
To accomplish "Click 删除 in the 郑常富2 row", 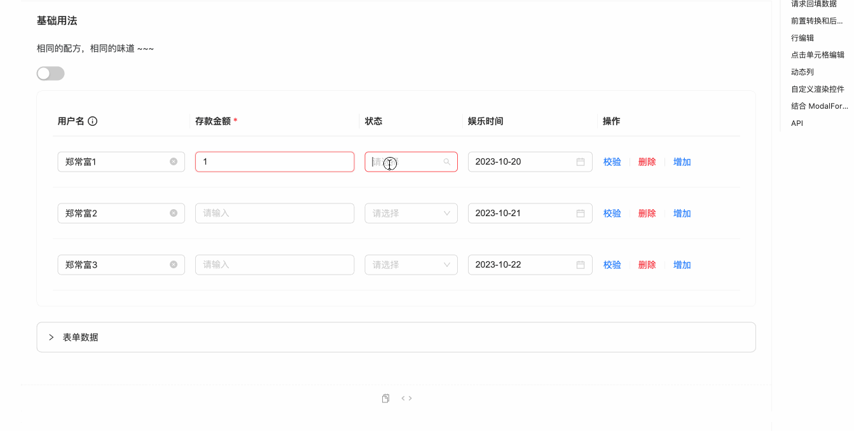I will (x=647, y=213).
